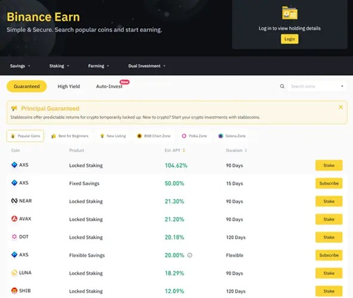Image resolution: width=353 pixels, height=298 pixels.
Task: Sort by Duration column arrows
Action: point(246,150)
